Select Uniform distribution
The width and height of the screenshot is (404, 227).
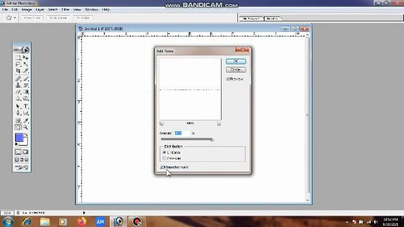(x=164, y=153)
